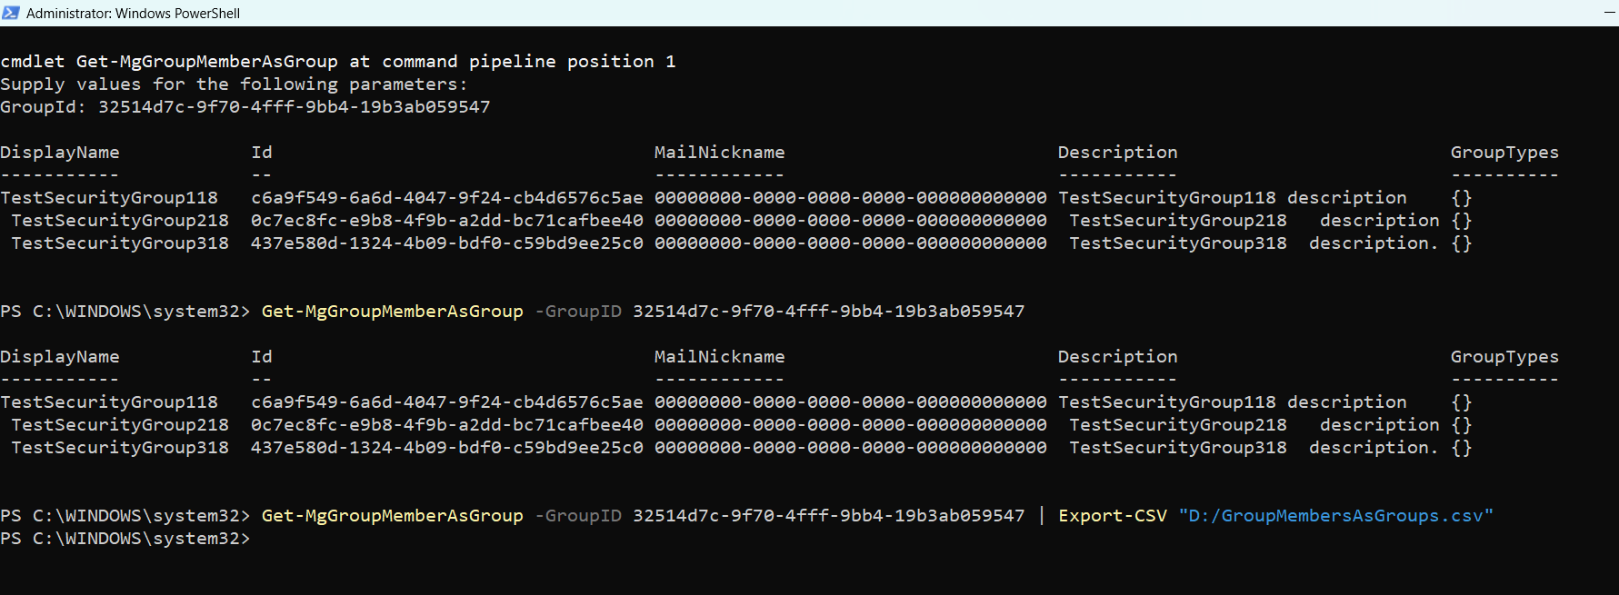Screen dimensions: 1619x595
Task: Click the TestSecurityGroup218 DisplayName in the first table
Action: point(120,221)
